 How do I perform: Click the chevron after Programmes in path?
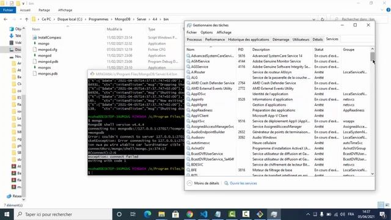pos(111,19)
